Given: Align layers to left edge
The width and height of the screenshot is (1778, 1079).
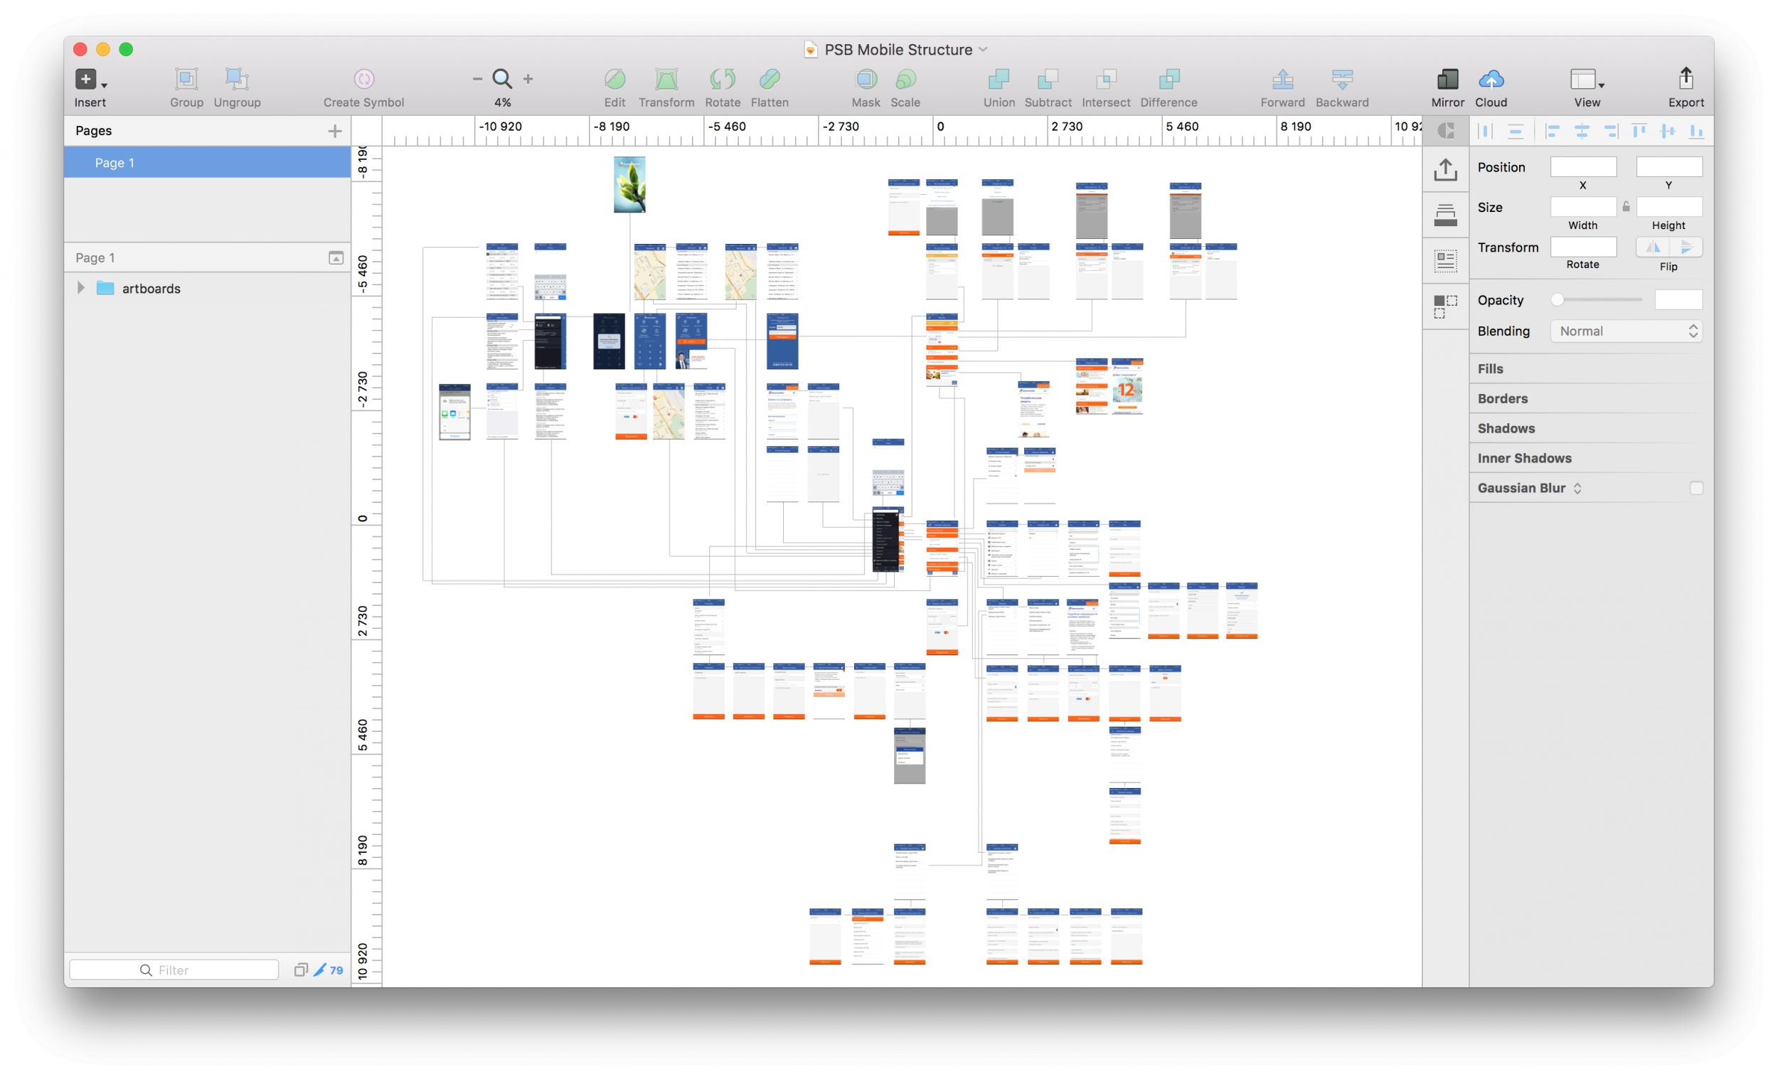Looking at the screenshot, I should pyautogui.click(x=1552, y=131).
